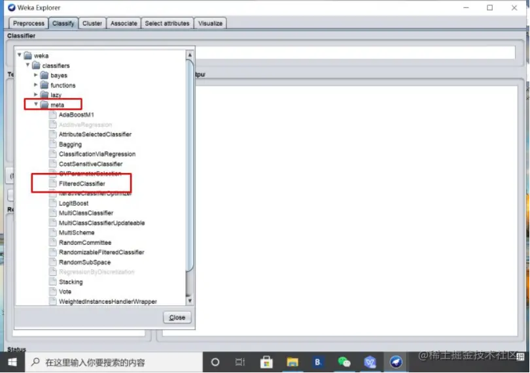This screenshot has height=373, width=530.
Task: Select RandomSubSpace entry
Action: [84, 263]
